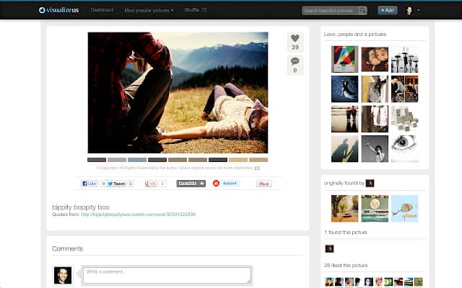Open the gray cubes thumbnail

click(x=404, y=119)
